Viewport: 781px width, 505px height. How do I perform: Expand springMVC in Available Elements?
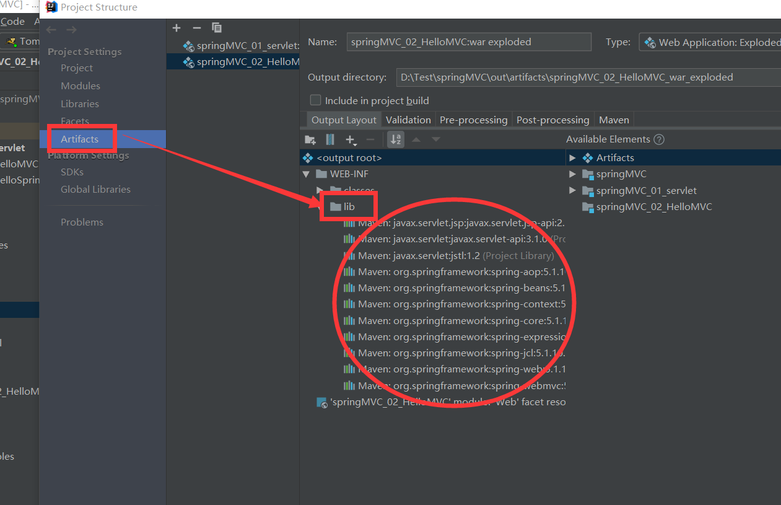point(572,174)
